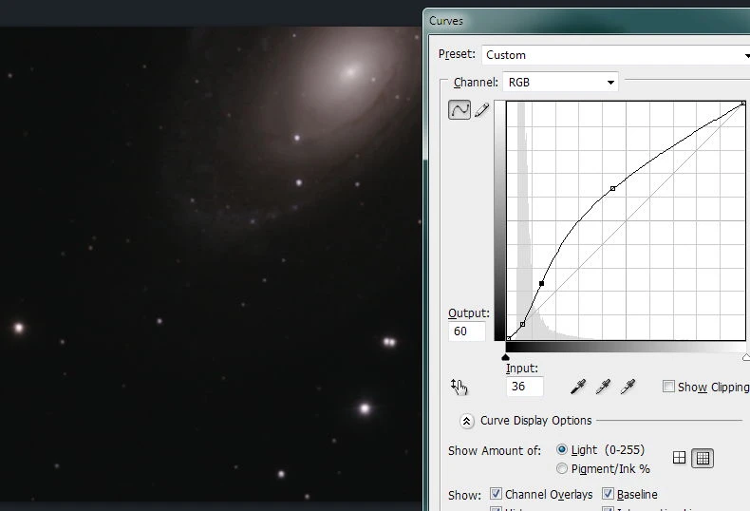Uncheck the Baseline checkbox
This screenshot has width=750, height=511.
click(x=608, y=495)
